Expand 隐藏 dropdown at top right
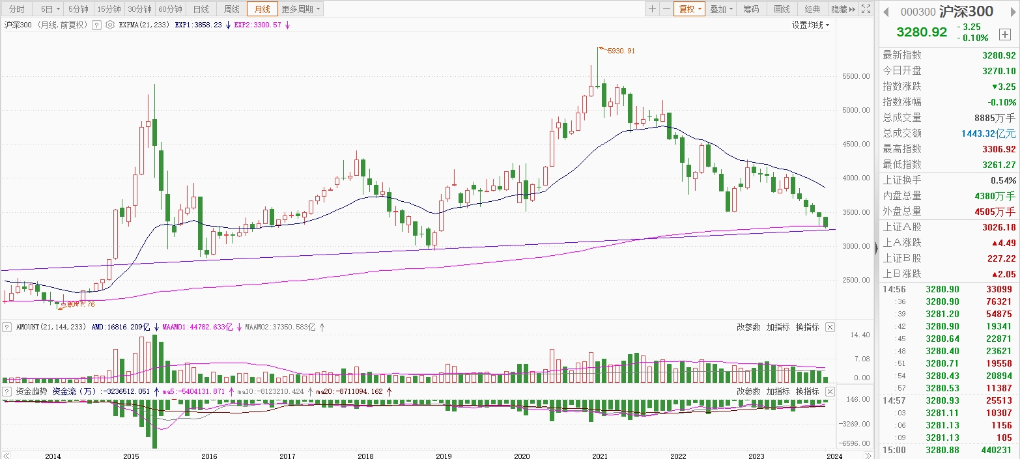The width and height of the screenshot is (1020, 459). (x=843, y=9)
